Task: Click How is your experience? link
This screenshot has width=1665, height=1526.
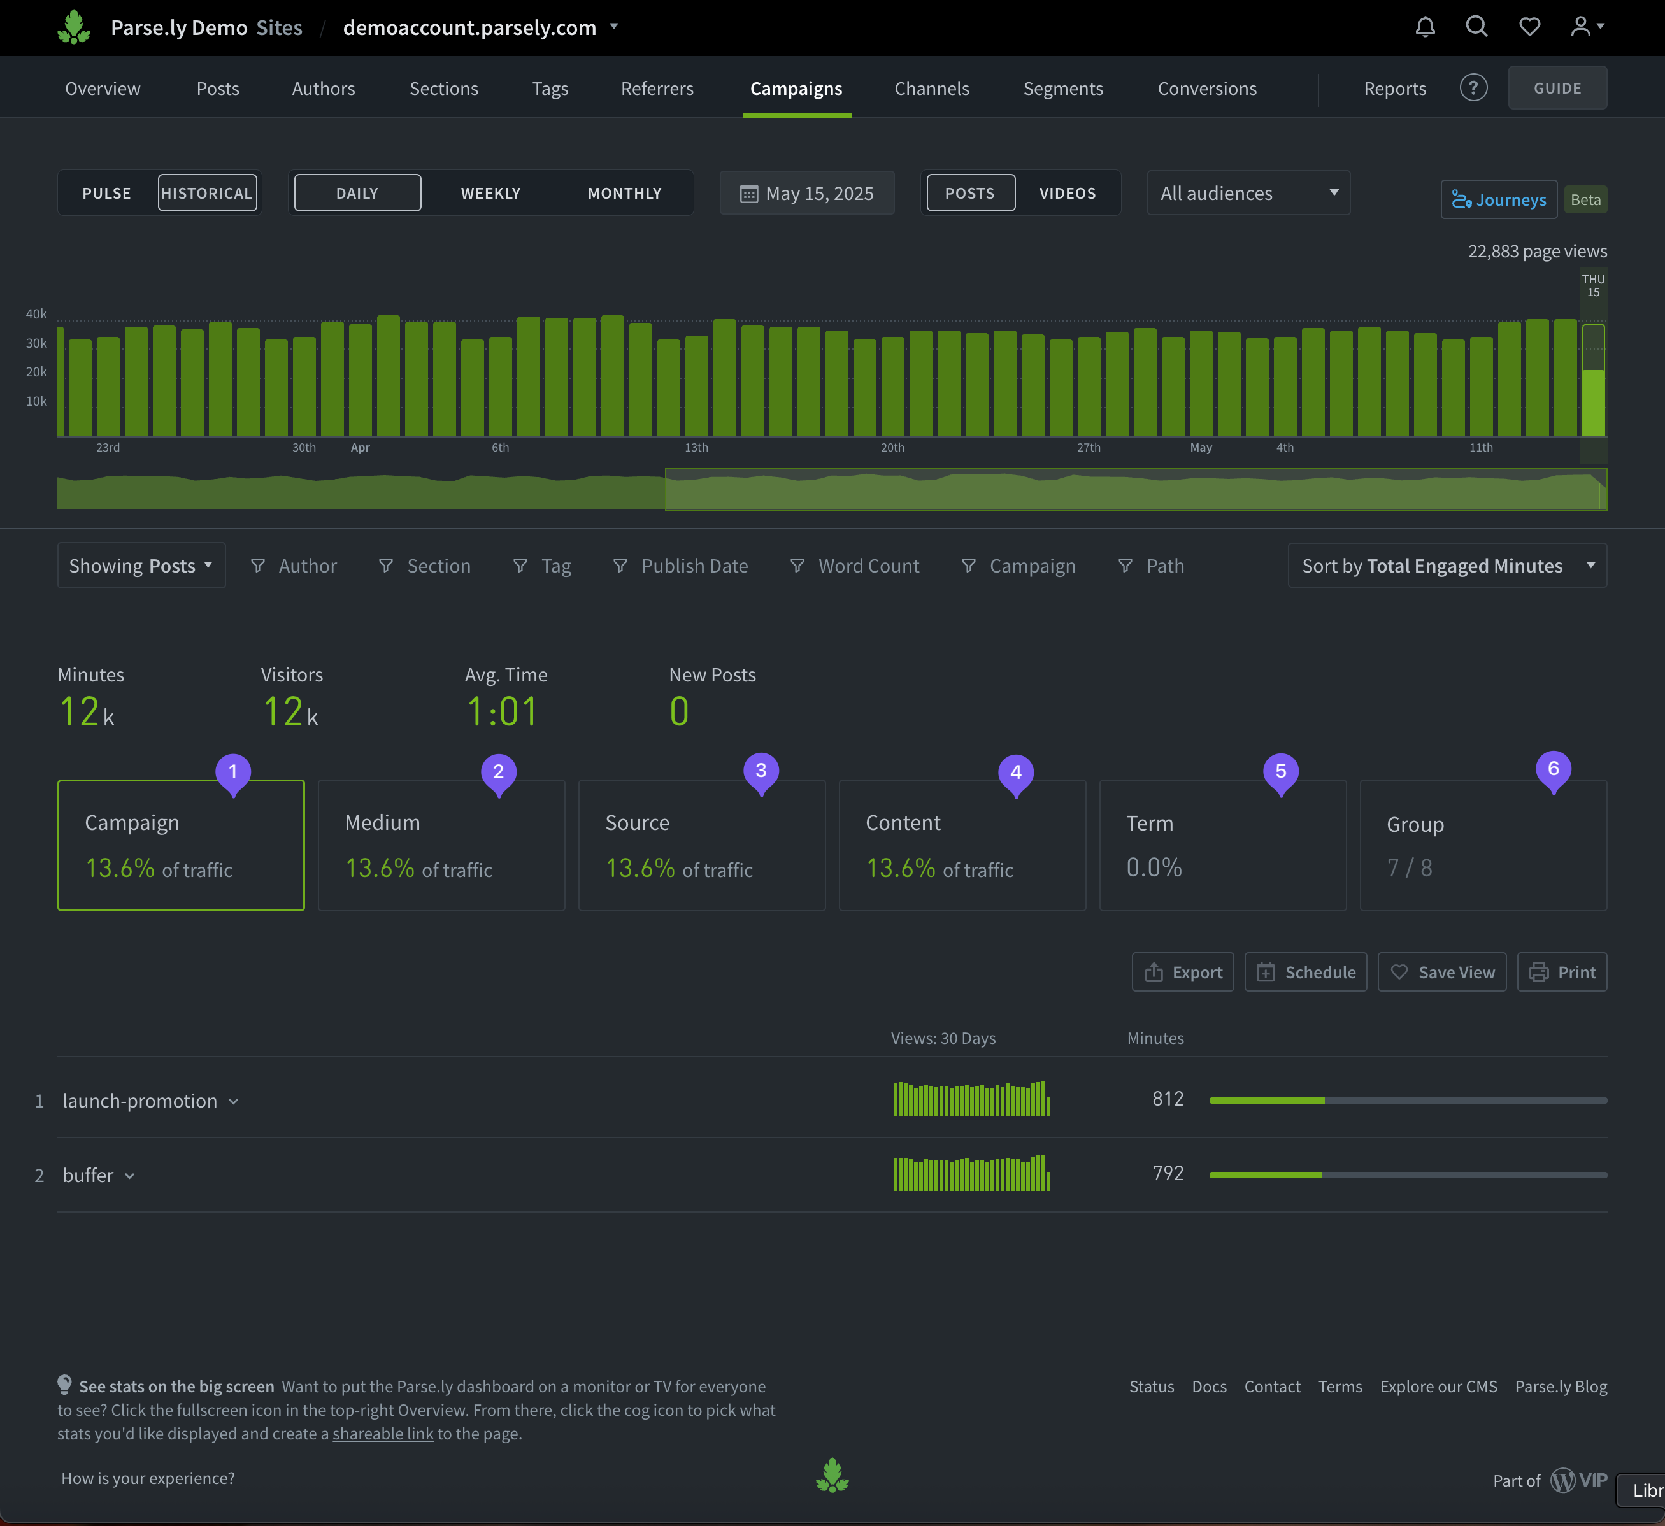Action: tap(148, 1478)
